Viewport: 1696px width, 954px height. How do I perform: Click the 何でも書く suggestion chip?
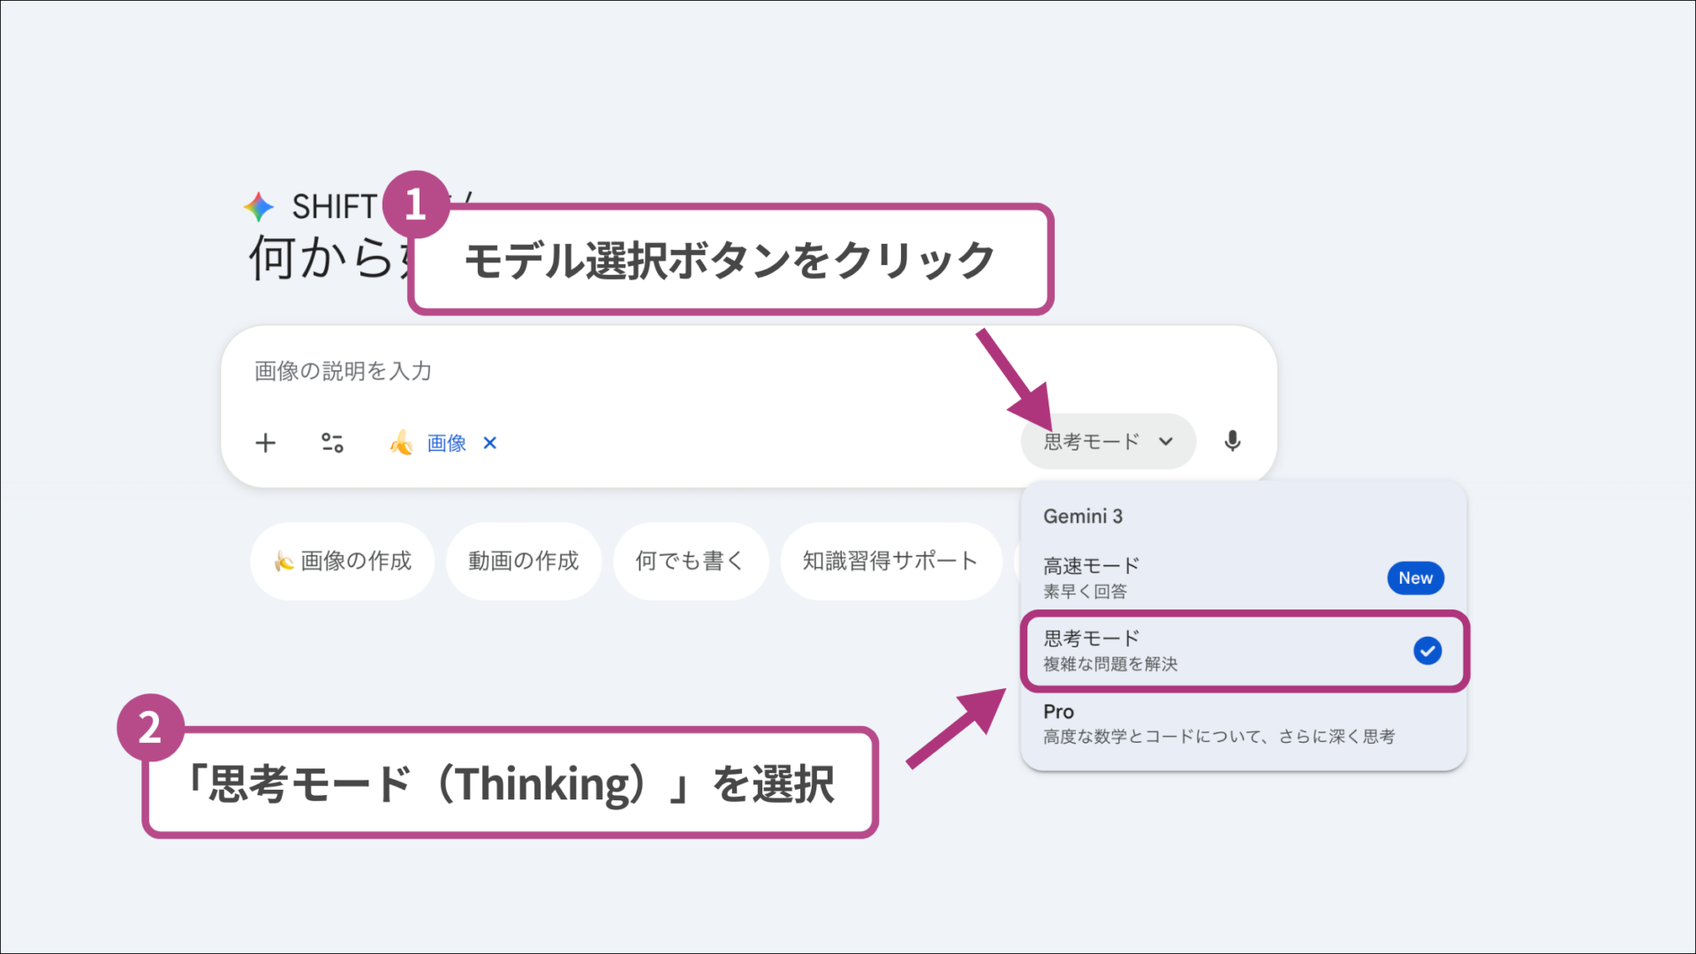click(691, 560)
